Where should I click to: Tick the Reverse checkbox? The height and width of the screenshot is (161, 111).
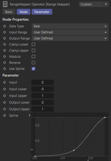point(33,63)
